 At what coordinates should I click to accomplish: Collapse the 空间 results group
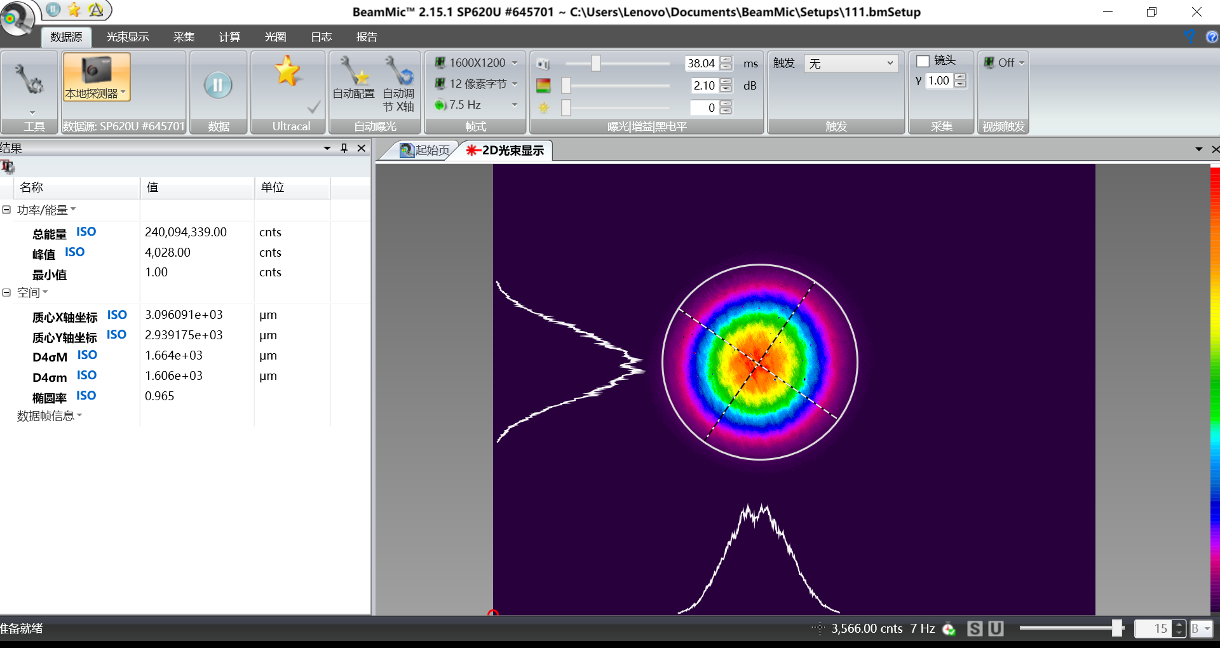coord(6,293)
